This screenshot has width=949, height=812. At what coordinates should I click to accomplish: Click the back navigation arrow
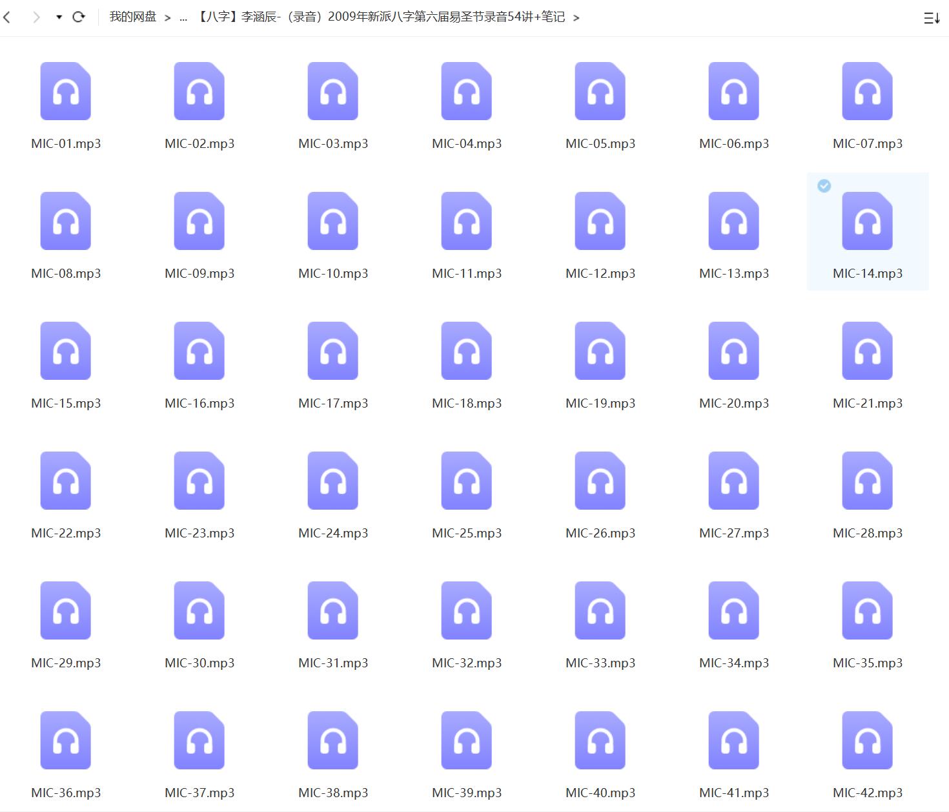[7, 17]
